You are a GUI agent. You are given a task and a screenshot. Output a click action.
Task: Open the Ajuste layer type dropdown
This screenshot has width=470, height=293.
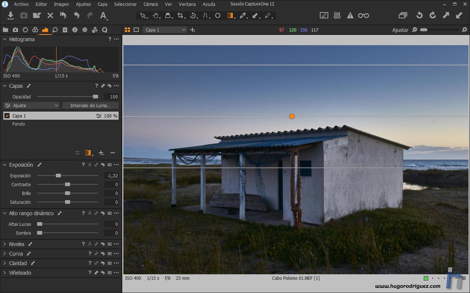[31, 105]
